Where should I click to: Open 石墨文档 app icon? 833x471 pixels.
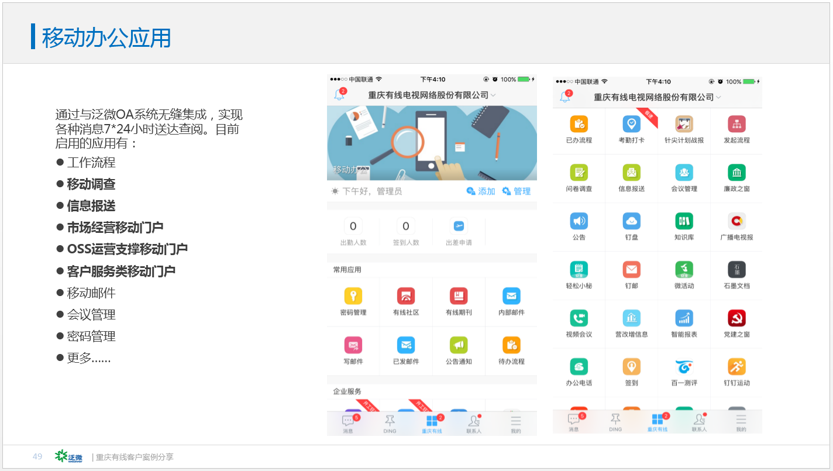(x=736, y=270)
